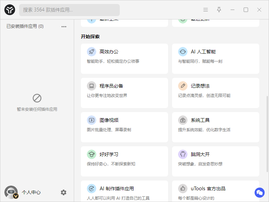Open the settings gear near 个人中心
This screenshot has width=269, height=202.
63,192
